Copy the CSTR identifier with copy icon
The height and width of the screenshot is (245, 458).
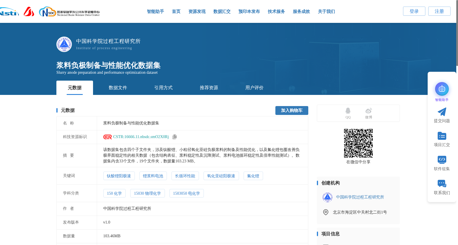click(175, 137)
